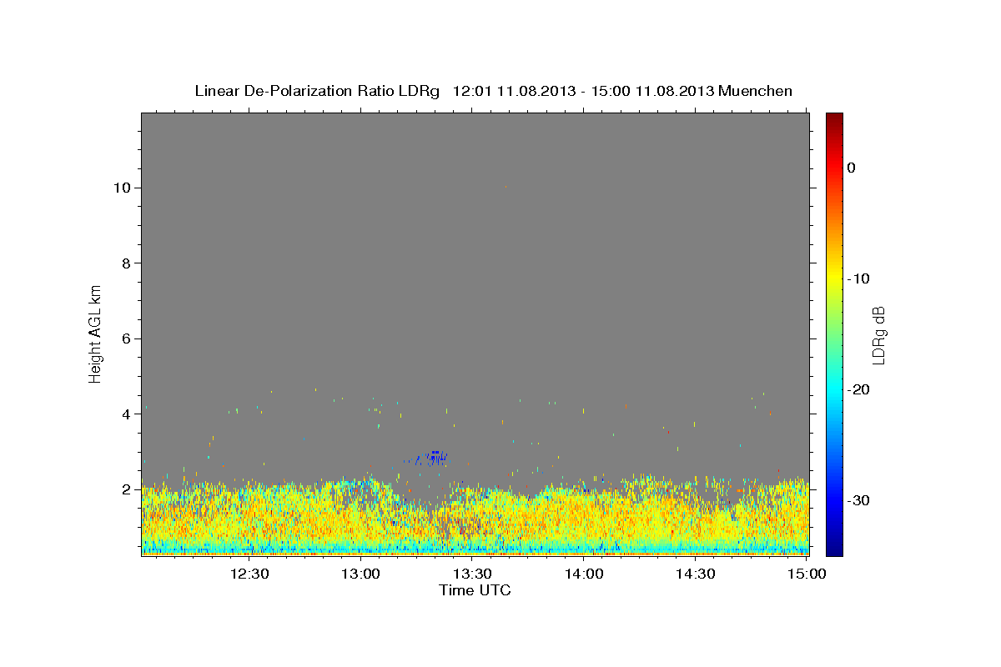Viewport: 1001px width, 667px height.
Task: Click the colorbar value -20
Action: [x=858, y=389]
